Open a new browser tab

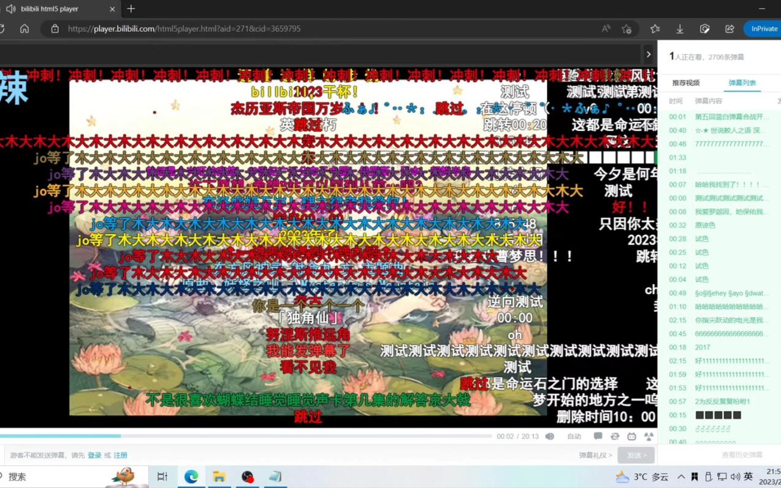(131, 9)
